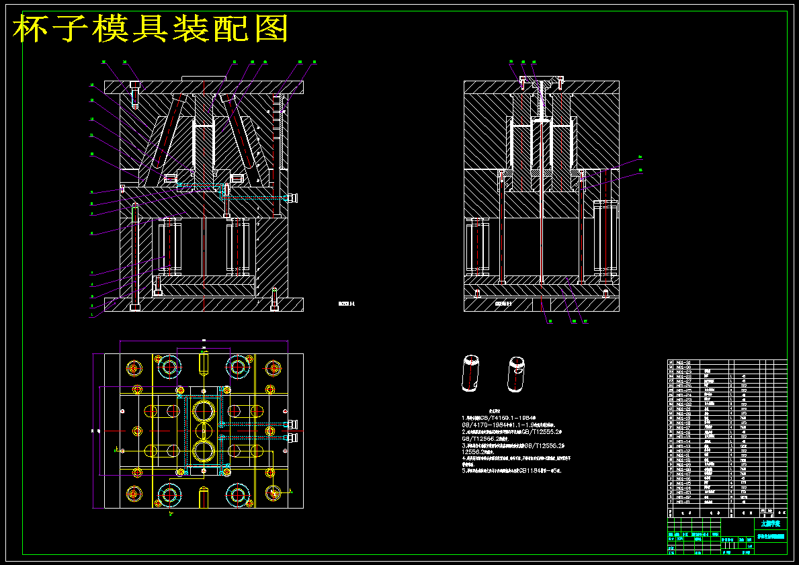Select the left cup 3D model without oval hole
The width and height of the screenshot is (799, 565).
pyautogui.click(x=470, y=374)
